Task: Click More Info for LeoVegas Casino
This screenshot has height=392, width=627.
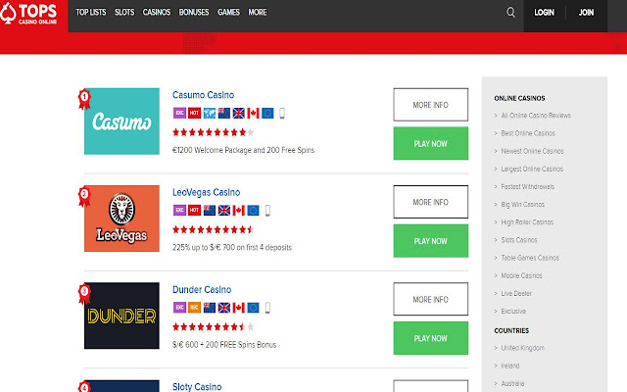Action: [x=431, y=202]
